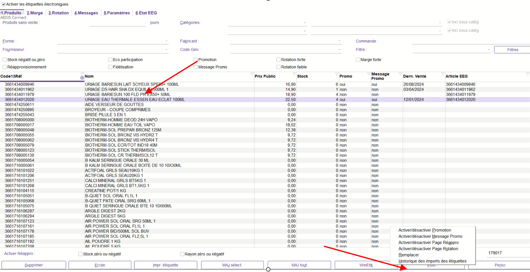Choose Historique des imports des étiquettes
530x272 pixels.
(432, 261)
